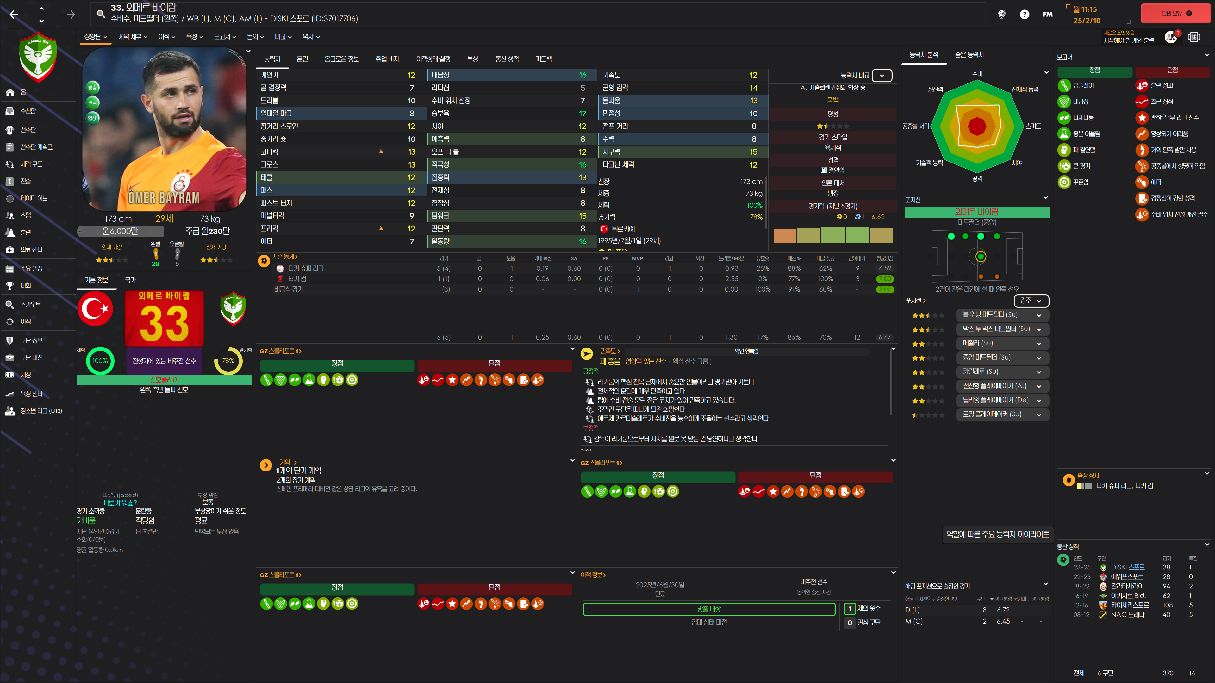
Task: Click the 계획 orange arrow icon
Action: (x=265, y=466)
